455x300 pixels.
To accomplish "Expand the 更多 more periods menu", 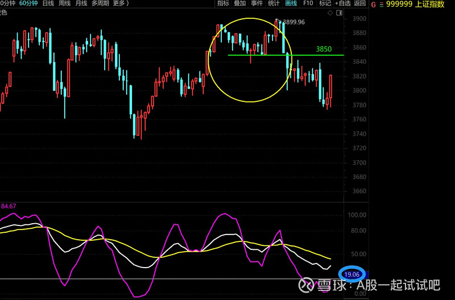I will click(121, 3).
